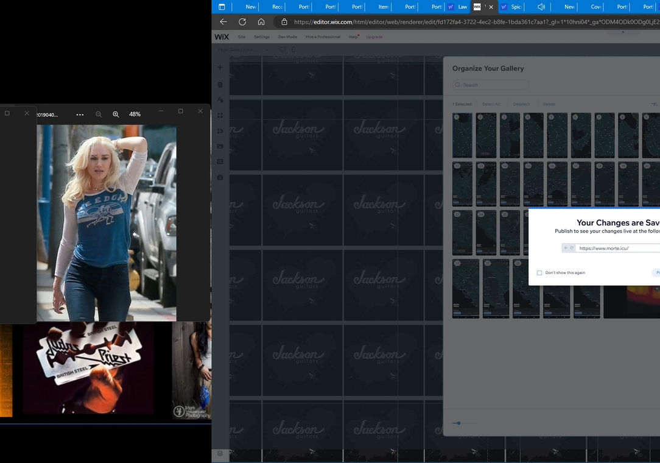660x463 pixels.
Task: Switch to desktop view icon
Action: (283, 50)
